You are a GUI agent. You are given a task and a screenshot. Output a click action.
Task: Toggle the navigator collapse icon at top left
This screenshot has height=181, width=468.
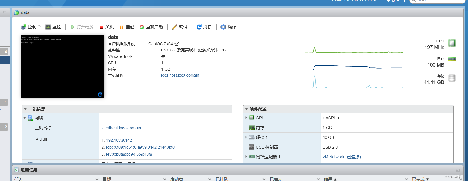4,13
